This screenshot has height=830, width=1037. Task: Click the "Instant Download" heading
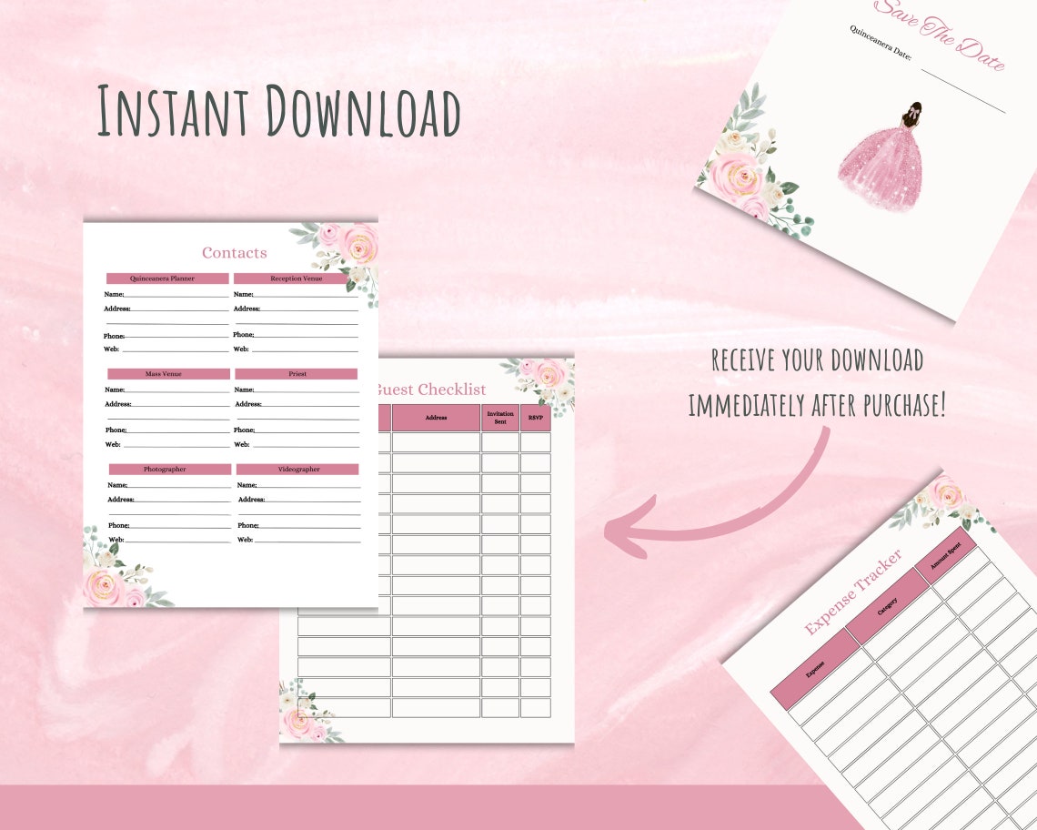click(x=278, y=110)
